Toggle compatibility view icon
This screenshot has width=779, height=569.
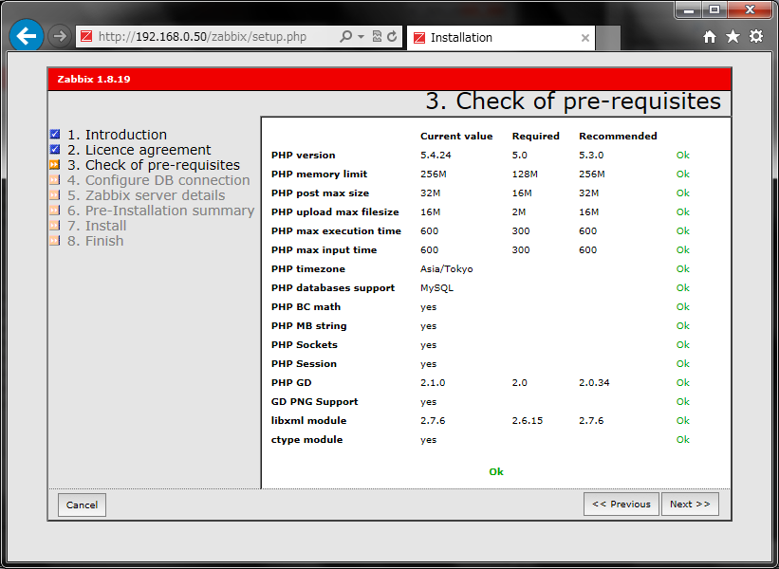click(377, 36)
